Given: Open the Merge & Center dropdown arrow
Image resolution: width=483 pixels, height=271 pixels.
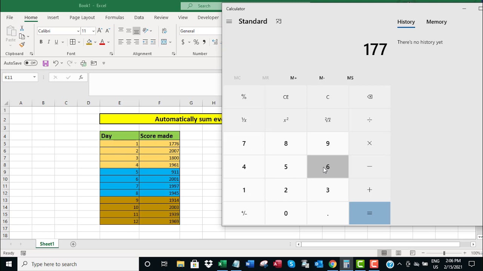Looking at the screenshot, I should point(170,42).
